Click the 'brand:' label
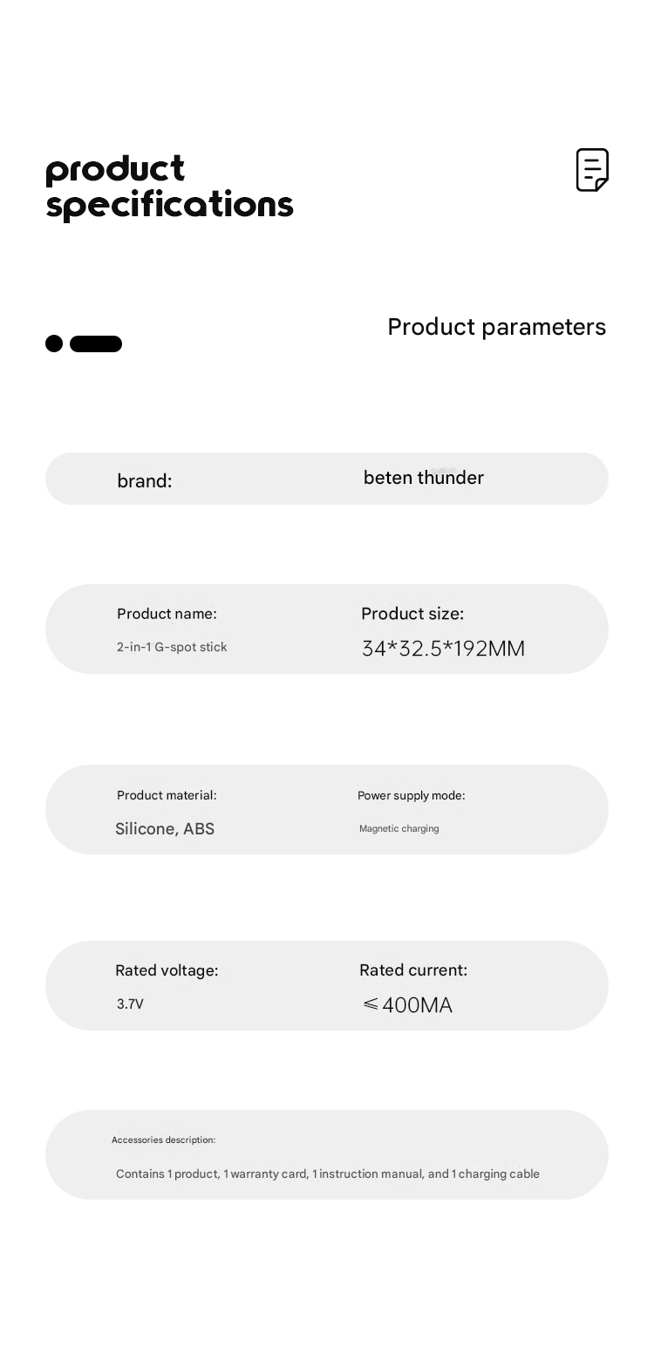 pyautogui.click(x=145, y=481)
